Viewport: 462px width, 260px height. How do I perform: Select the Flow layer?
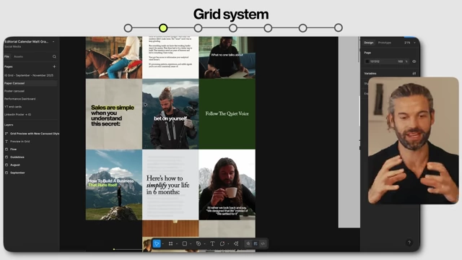click(x=13, y=149)
